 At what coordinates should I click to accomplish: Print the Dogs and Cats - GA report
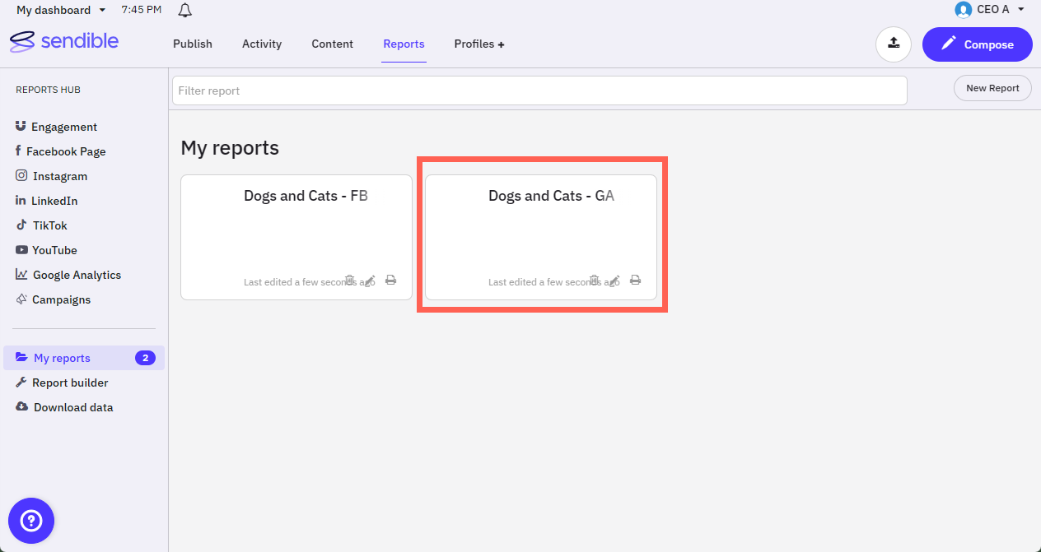(x=636, y=281)
